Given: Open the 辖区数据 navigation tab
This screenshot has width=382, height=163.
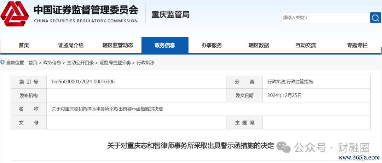Looking at the screenshot, I should point(259,45).
